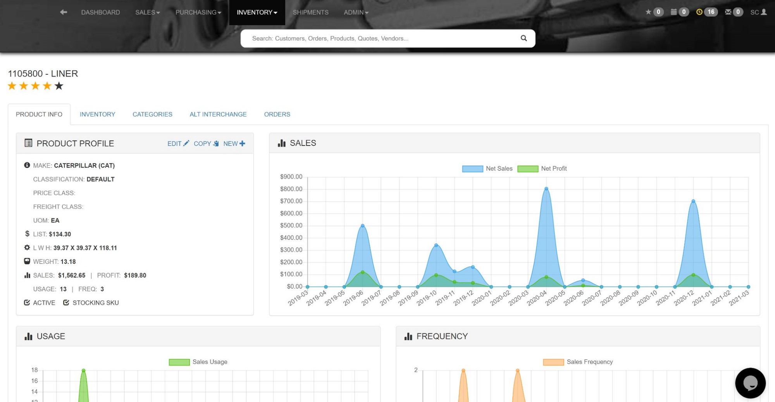This screenshot has width=775, height=402.
Task: Expand the ADMIN dropdown menu
Action: (x=356, y=12)
